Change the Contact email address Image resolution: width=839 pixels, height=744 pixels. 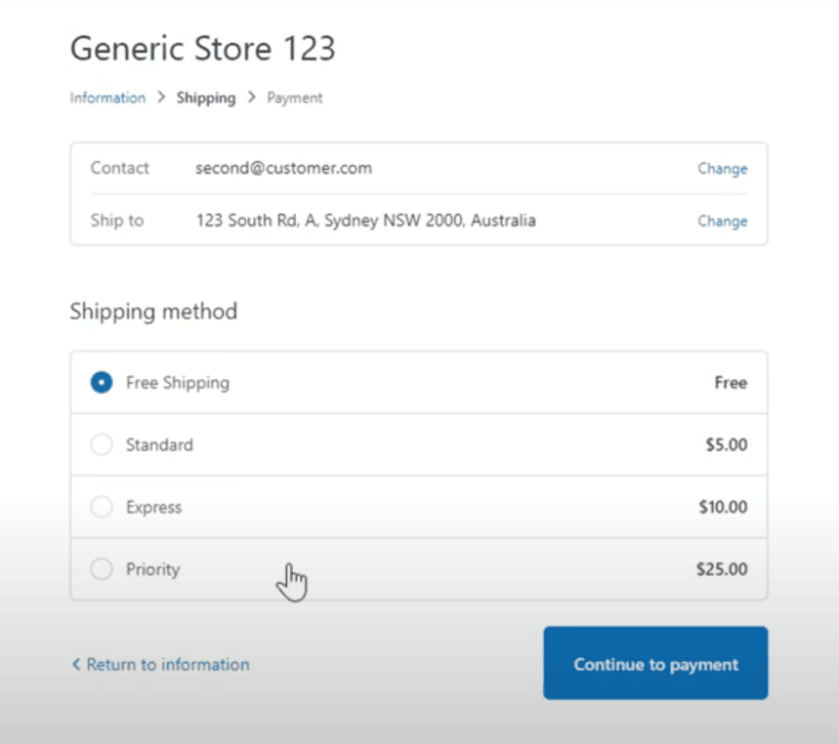tap(722, 169)
